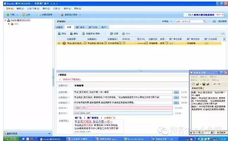Open the 查看统计报告 dropdown arrow
Image resolution: width=228 pixels, height=141 pixels.
(80, 15)
